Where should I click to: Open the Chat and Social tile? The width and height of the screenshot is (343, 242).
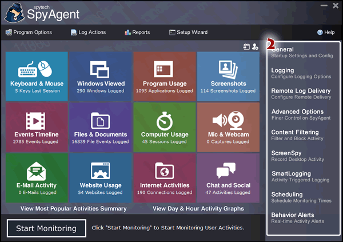[228, 178]
